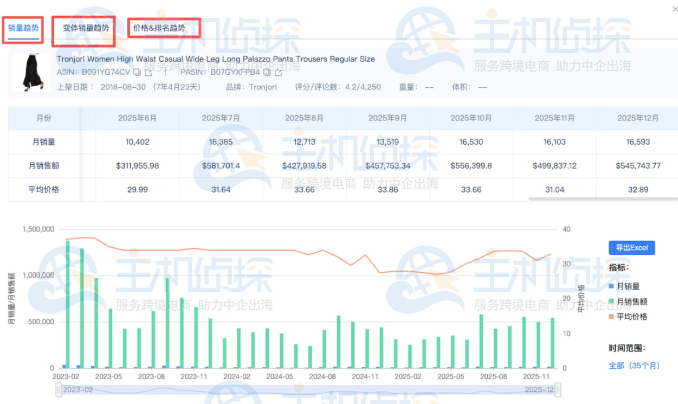Select the 2025年9月 column header

[388, 118]
